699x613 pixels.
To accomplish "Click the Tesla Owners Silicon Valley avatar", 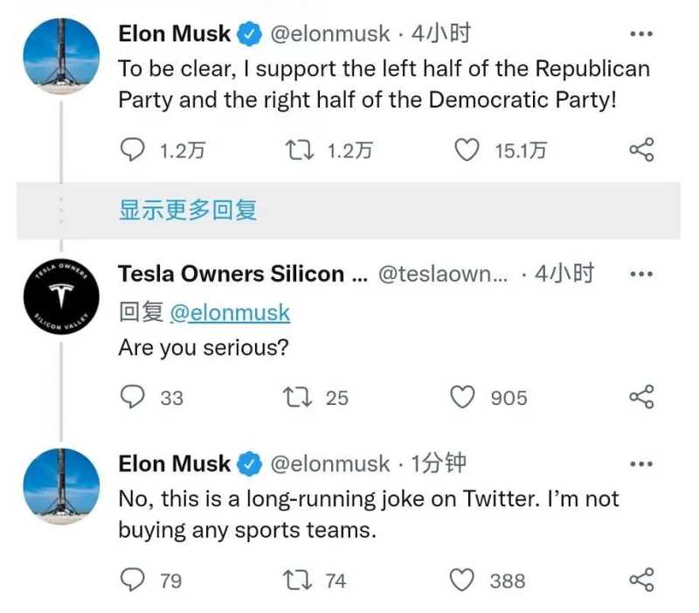I will click(x=60, y=296).
